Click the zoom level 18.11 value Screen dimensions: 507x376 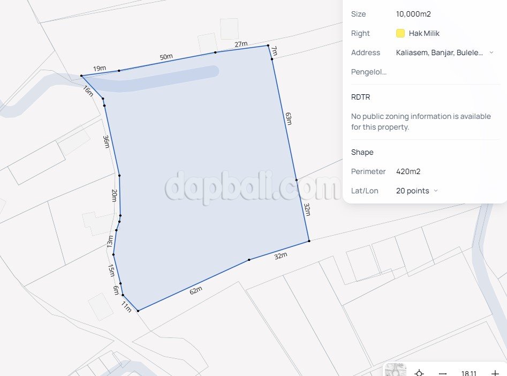pyautogui.click(x=468, y=373)
